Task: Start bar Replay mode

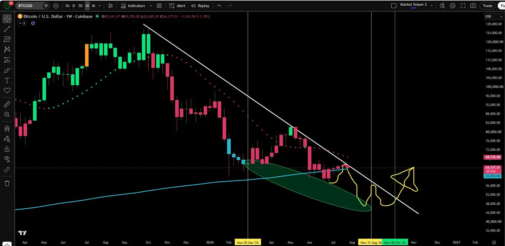Action: coord(200,6)
